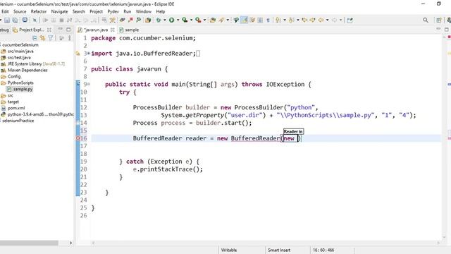Image resolution: width=451 pixels, height=254 pixels.
Task: Open the Help menu
Action: (161, 11)
